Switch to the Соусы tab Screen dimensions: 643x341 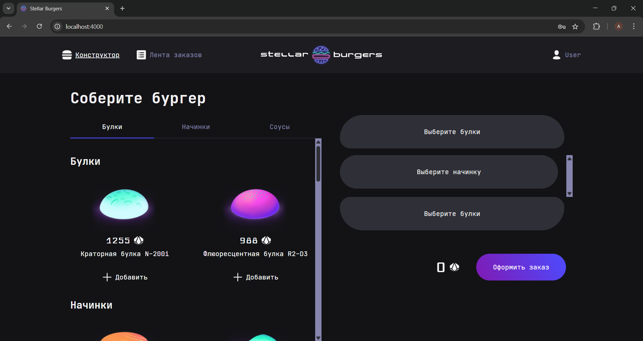(x=280, y=127)
